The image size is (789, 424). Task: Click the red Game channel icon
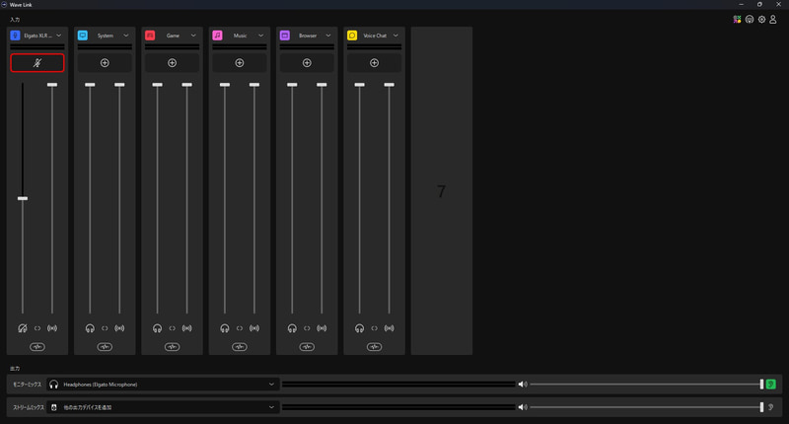(150, 35)
